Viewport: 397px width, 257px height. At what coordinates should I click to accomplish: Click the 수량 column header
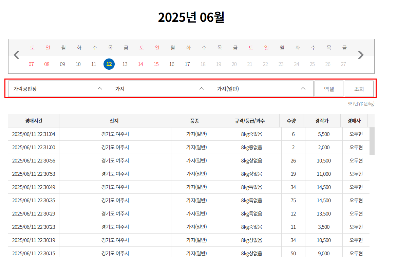pos(291,121)
